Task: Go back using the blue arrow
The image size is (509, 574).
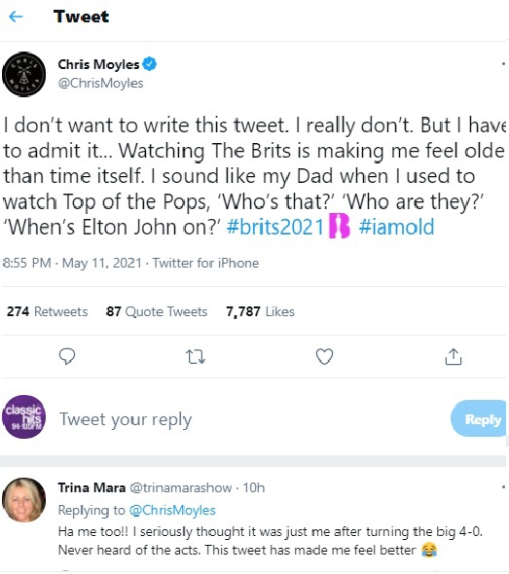Action: pos(16,17)
